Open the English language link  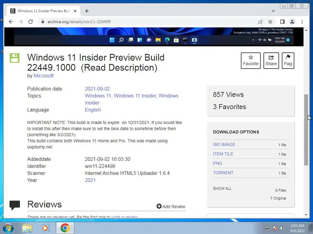coord(93,110)
